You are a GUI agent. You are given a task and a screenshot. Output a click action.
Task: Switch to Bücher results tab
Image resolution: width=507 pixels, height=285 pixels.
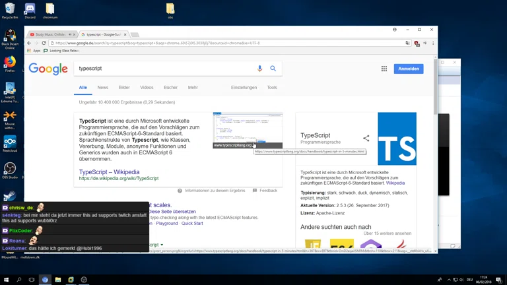(171, 88)
